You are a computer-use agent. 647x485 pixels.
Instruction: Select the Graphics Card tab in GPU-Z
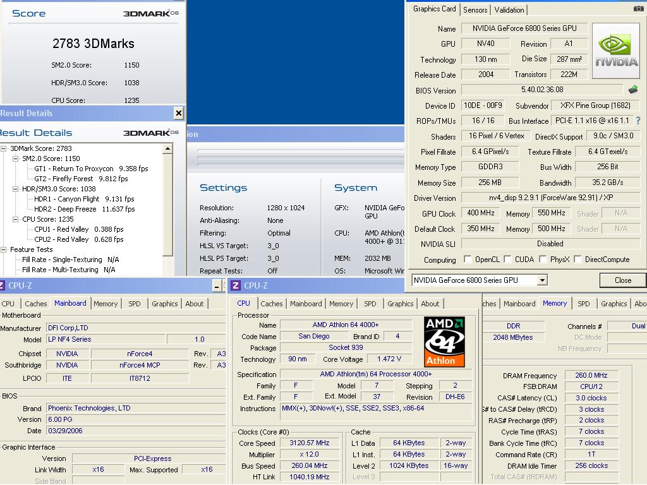(x=435, y=9)
